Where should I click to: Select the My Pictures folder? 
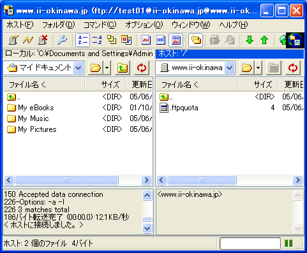37,129
